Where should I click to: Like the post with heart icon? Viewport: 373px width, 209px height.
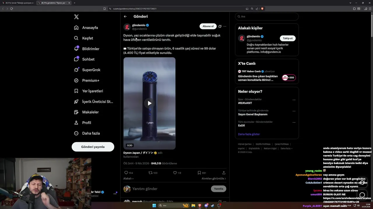pos(177,173)
